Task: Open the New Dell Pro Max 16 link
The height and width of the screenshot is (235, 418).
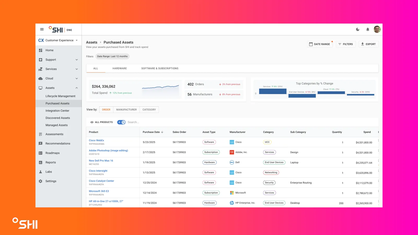Action: (101, 161)
